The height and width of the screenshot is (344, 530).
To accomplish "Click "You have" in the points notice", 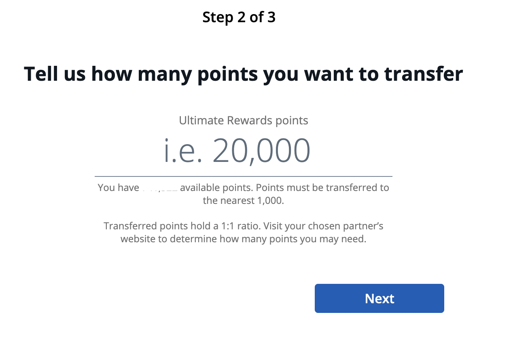I will tap(119, 187).
